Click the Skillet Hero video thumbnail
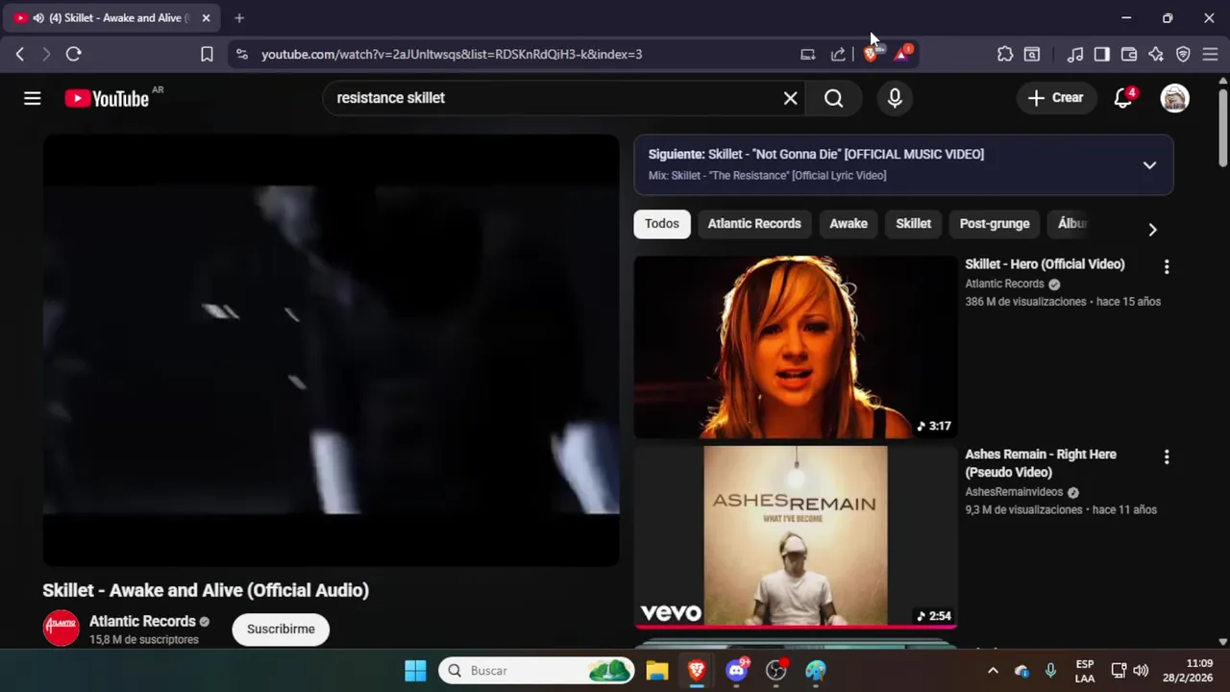This screenshot has width=1230, height=692. (796, 347)
